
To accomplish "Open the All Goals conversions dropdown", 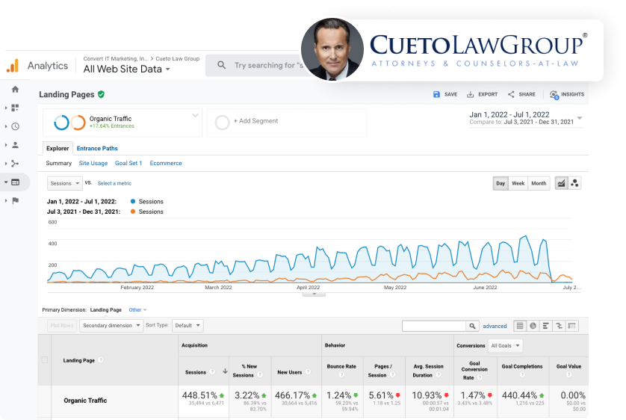I will (505, 346).
